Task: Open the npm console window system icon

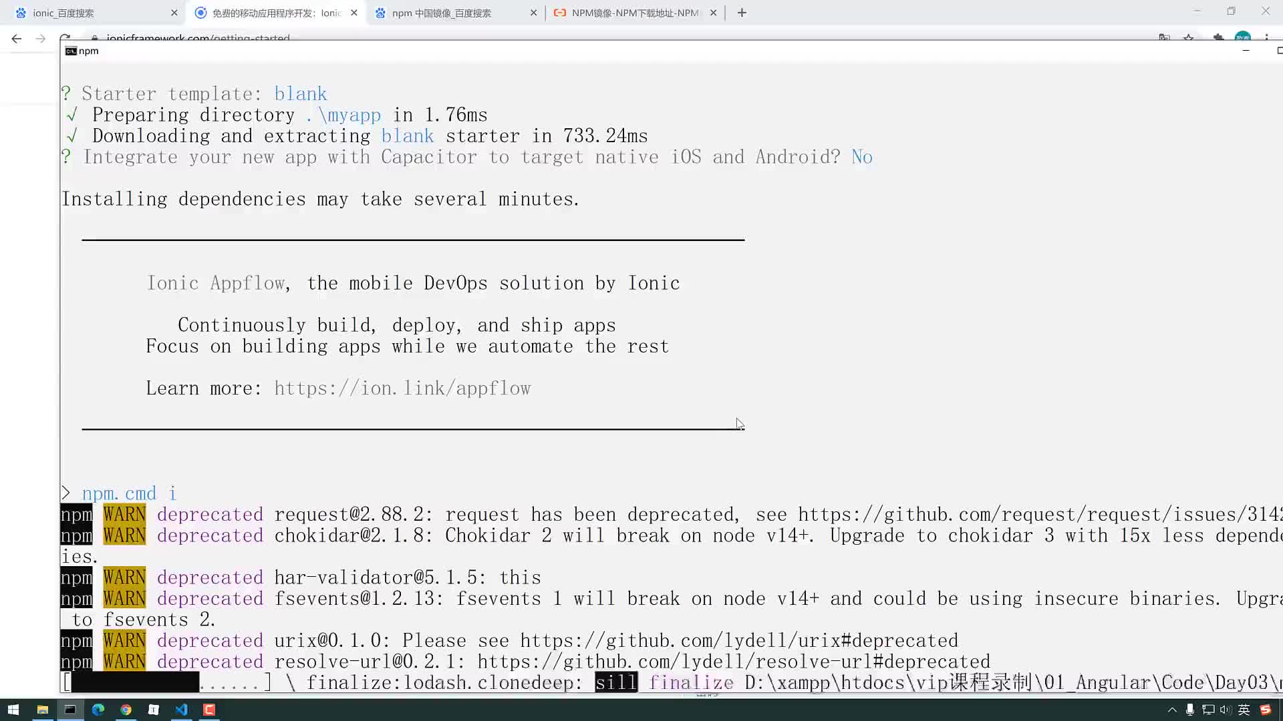Action: [x=71, y=51]
